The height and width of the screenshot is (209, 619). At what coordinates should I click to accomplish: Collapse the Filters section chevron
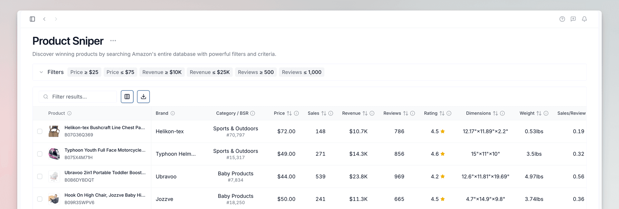click(x=41, y=72)
